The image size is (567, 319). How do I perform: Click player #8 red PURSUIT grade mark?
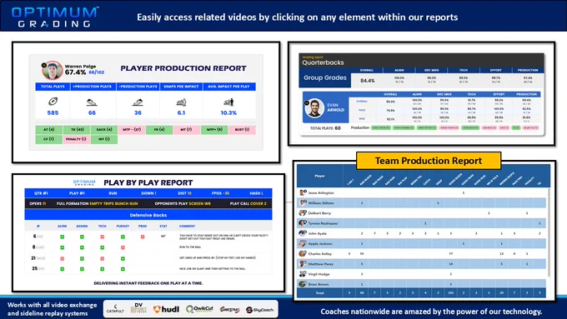point(123,247)
